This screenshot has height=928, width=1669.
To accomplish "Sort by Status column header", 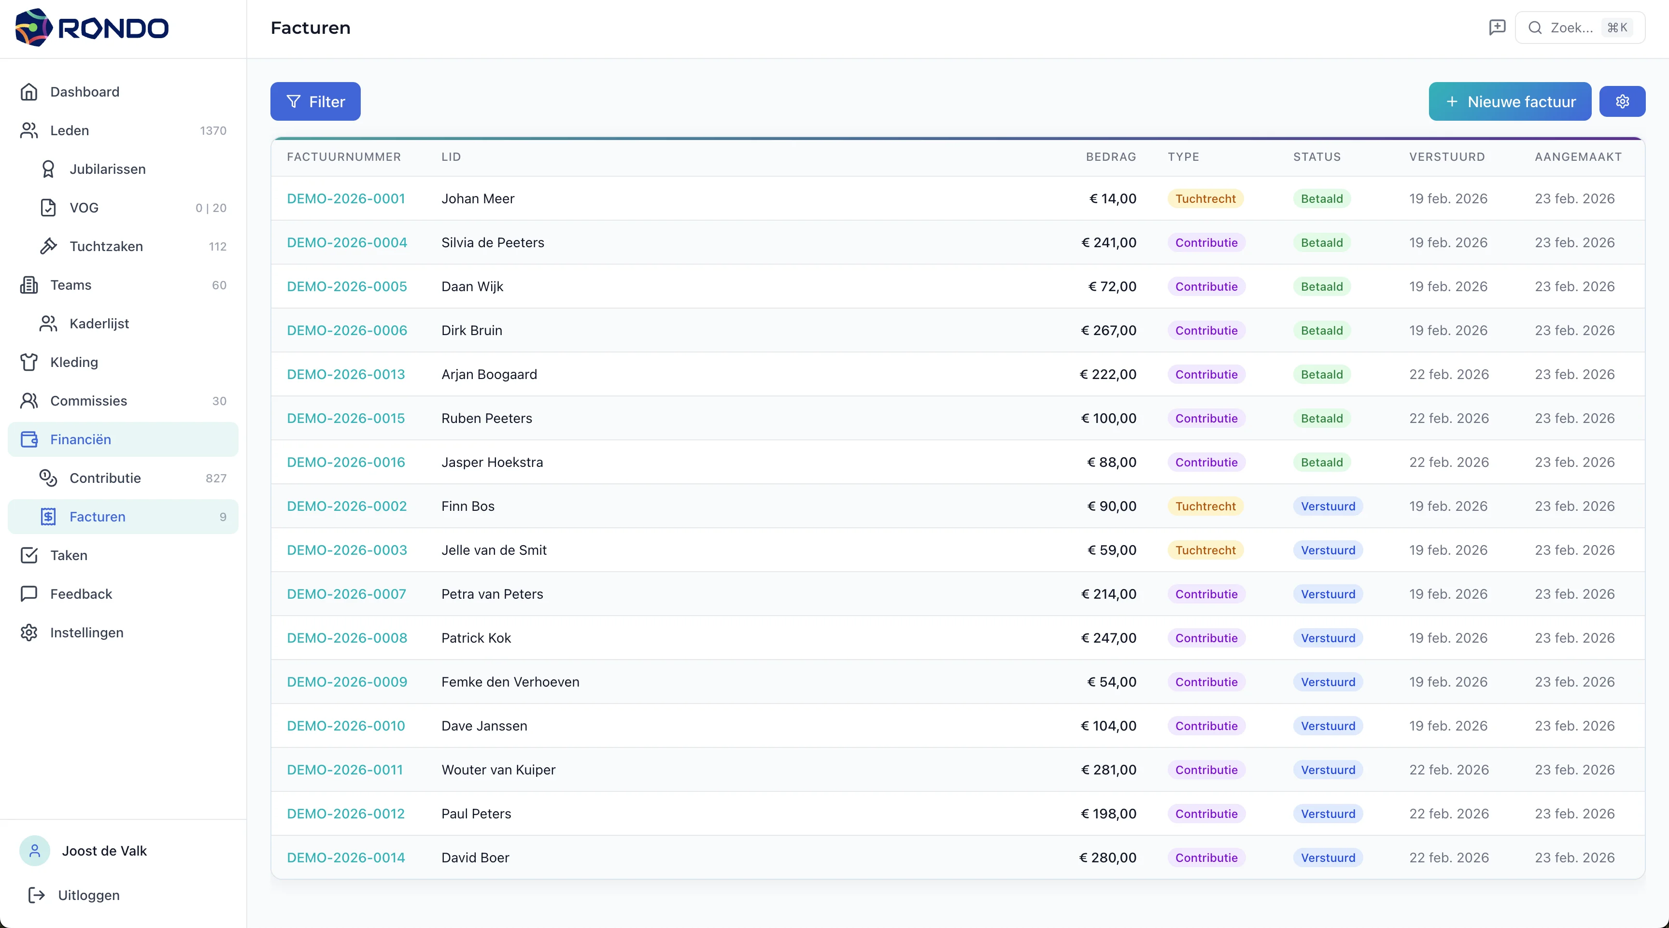I will coord(1316,157).
